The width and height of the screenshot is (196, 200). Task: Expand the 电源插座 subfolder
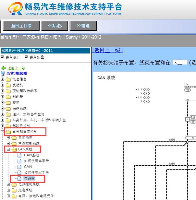coord(8,137)
